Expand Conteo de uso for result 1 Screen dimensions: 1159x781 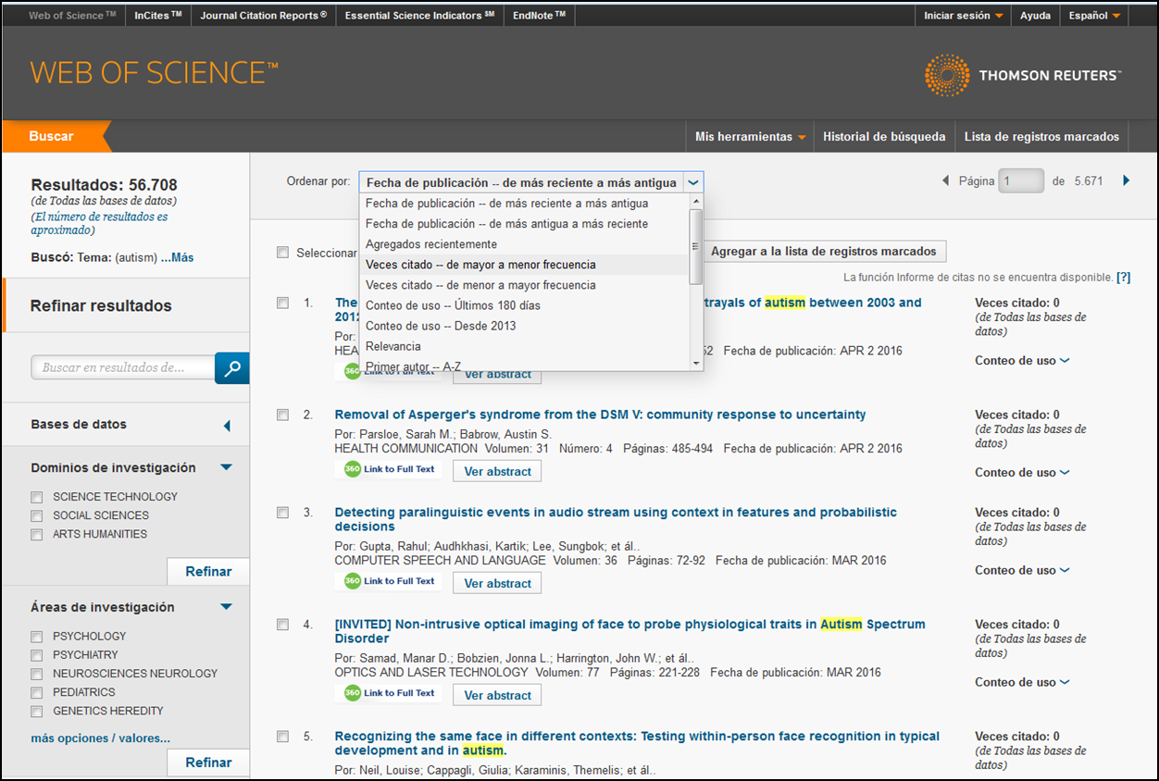pyautogui.click(x=1022, y=361)
